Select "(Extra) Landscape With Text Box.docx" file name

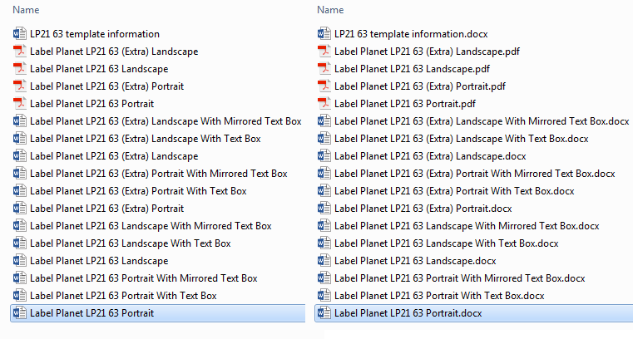click(462, 139)
